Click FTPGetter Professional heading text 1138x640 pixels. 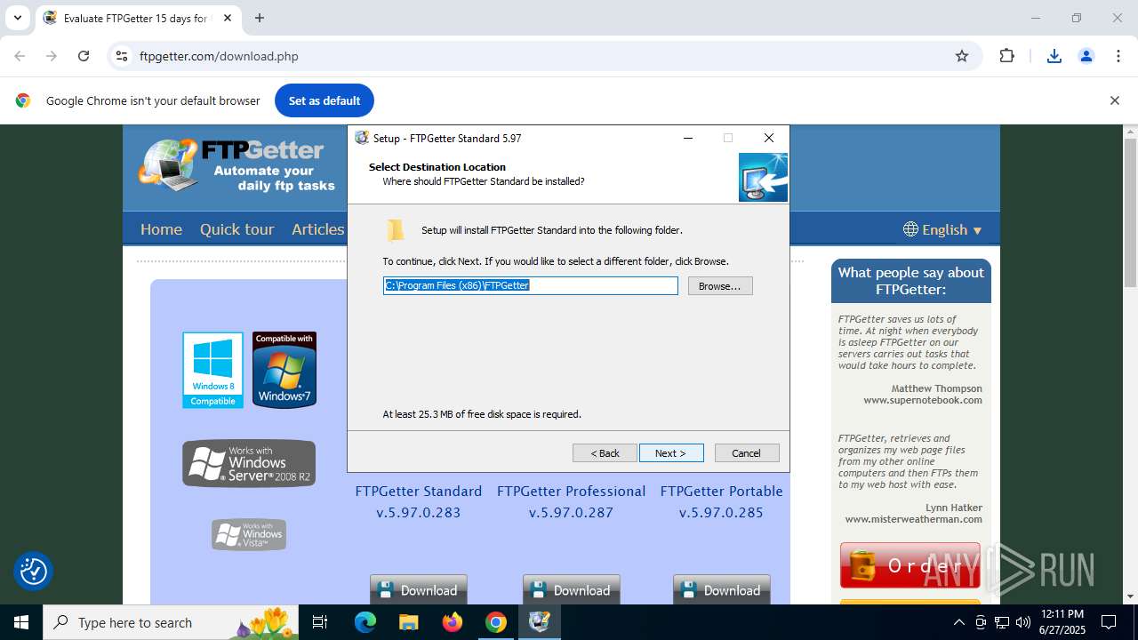[x=572, y=491]
